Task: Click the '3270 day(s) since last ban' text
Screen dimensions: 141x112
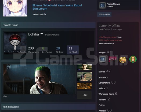Action: pos(110,40)
